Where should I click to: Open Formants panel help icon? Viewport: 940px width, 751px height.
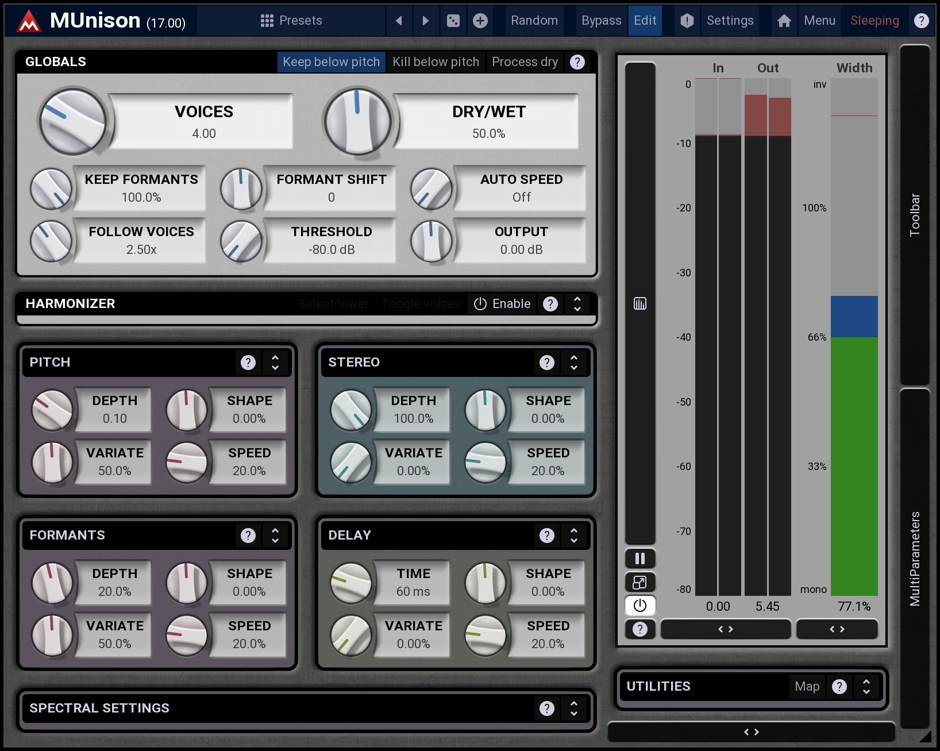(x=248, y=536)
